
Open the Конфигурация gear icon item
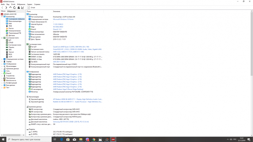pos(5,83)
